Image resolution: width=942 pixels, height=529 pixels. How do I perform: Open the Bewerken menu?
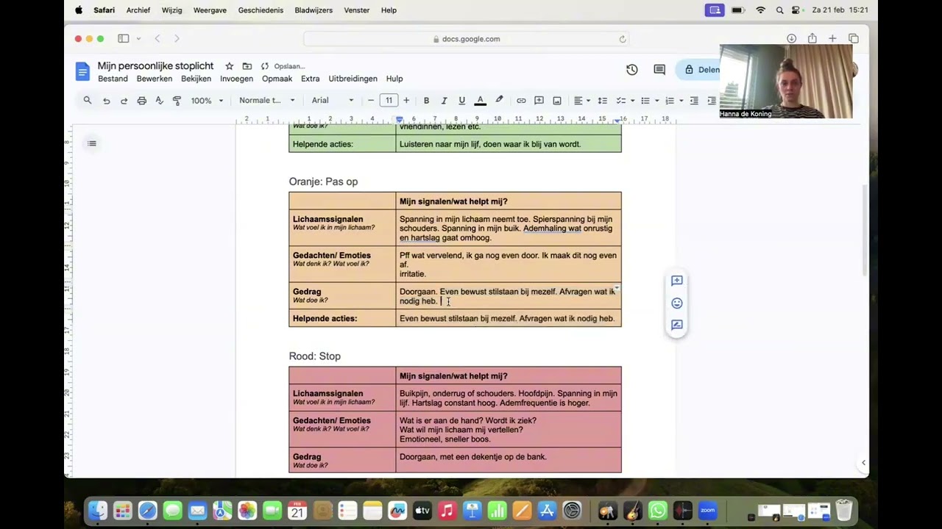coord(155,79)
